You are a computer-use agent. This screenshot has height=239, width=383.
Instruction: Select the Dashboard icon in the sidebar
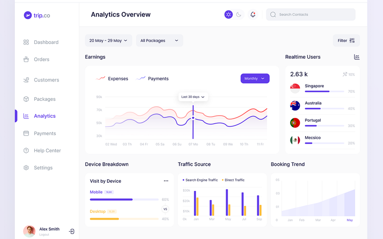pos(26,42)
